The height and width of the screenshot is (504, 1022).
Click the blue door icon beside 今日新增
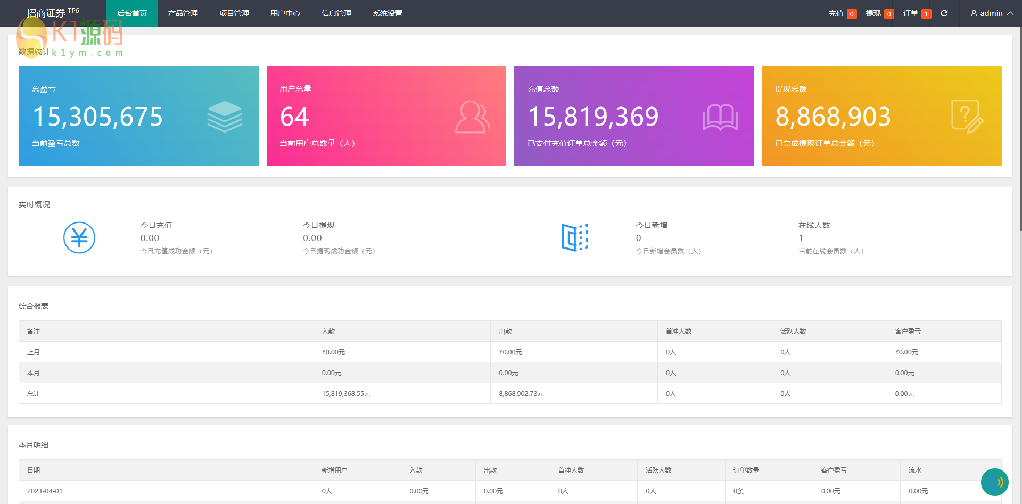[x=575, y=237]
